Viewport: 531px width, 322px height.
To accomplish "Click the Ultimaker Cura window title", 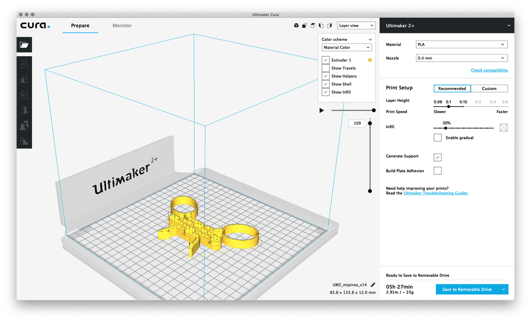I will click(265, 14).
